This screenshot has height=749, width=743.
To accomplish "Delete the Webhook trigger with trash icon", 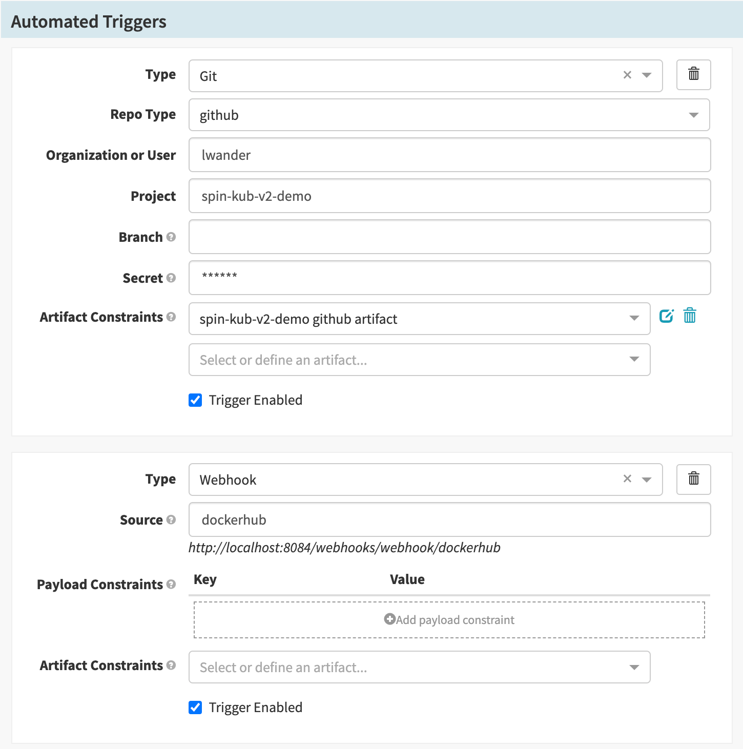I will tap(693, 479).
